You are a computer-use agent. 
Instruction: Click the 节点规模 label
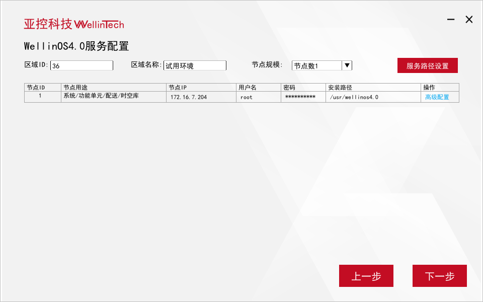[267, 65]
